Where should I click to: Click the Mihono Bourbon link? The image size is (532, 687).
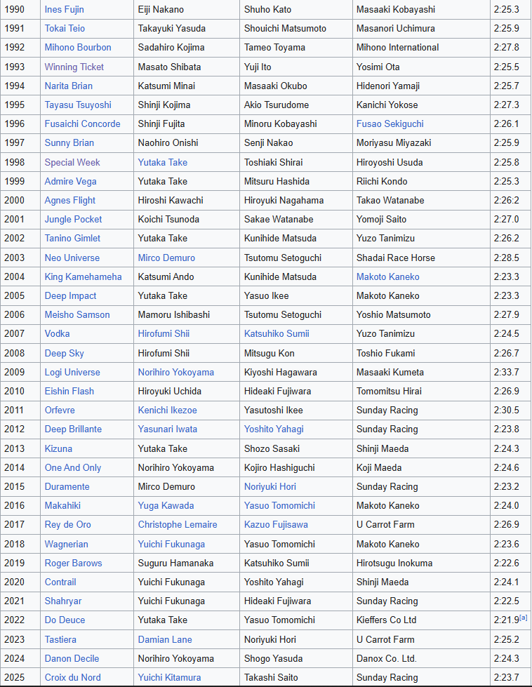(78, 47)
